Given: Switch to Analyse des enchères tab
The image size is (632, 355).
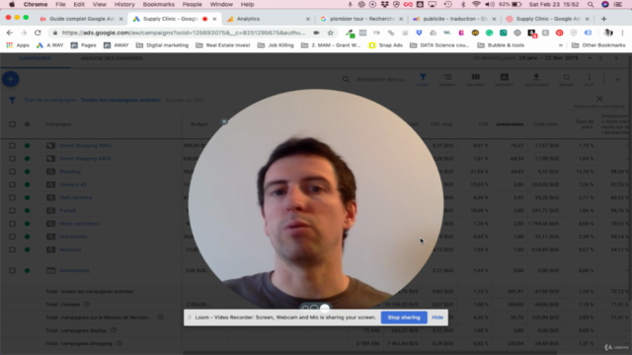Looking at the screenshot, I should click(112, 58).
